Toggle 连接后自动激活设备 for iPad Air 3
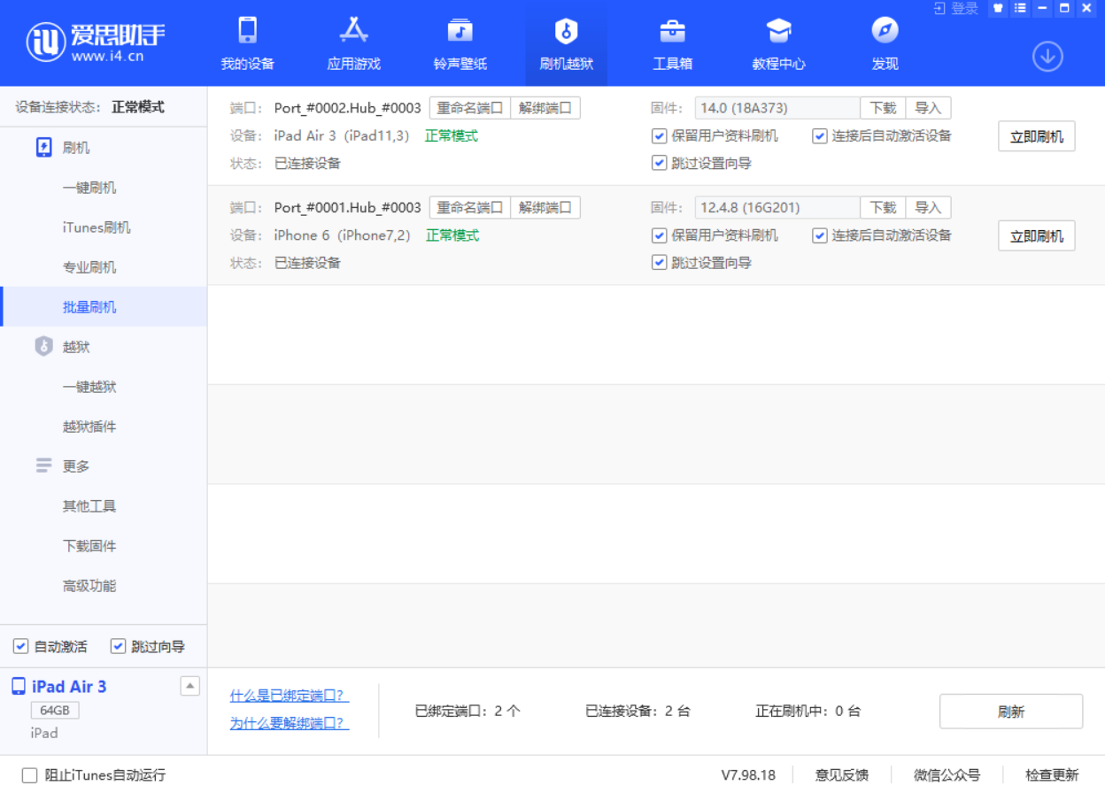1105x793 pixels. click(819, 135)
